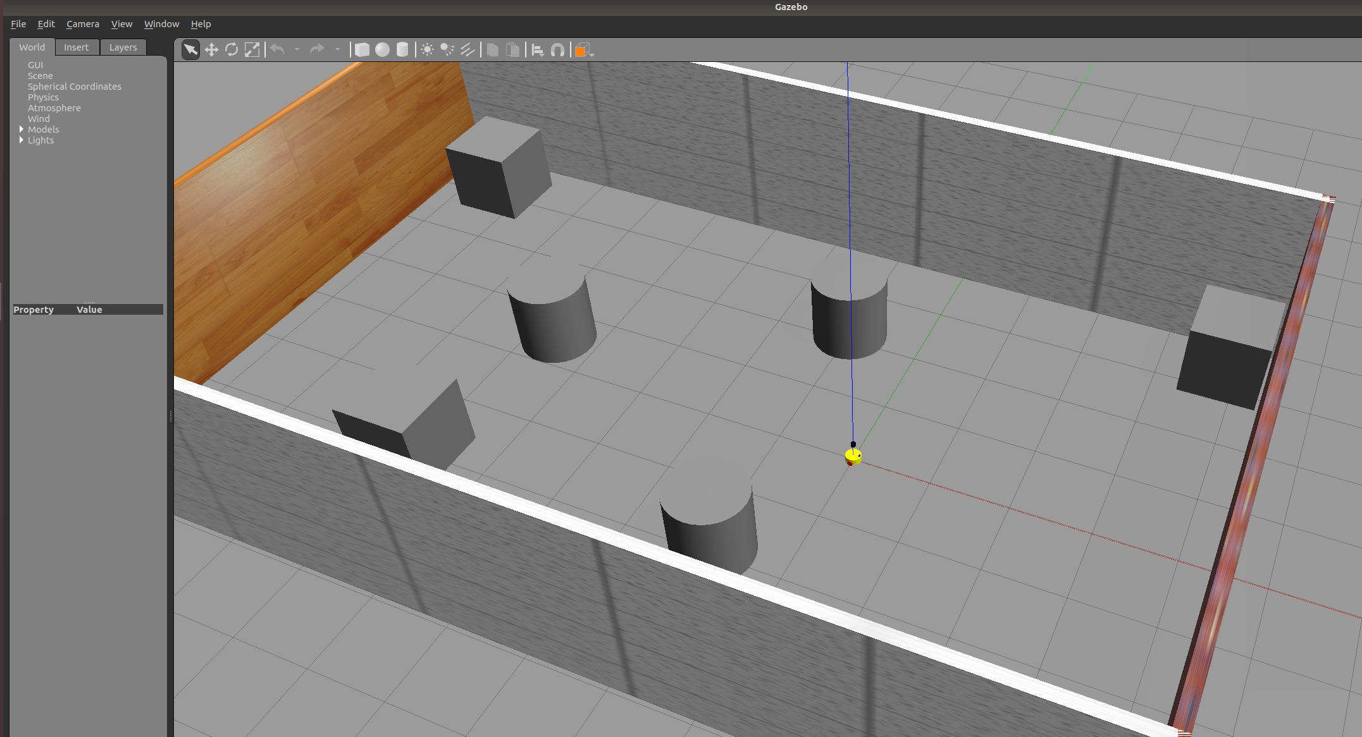
Task: Switch to the Insert tab
Action: point(77,47)
